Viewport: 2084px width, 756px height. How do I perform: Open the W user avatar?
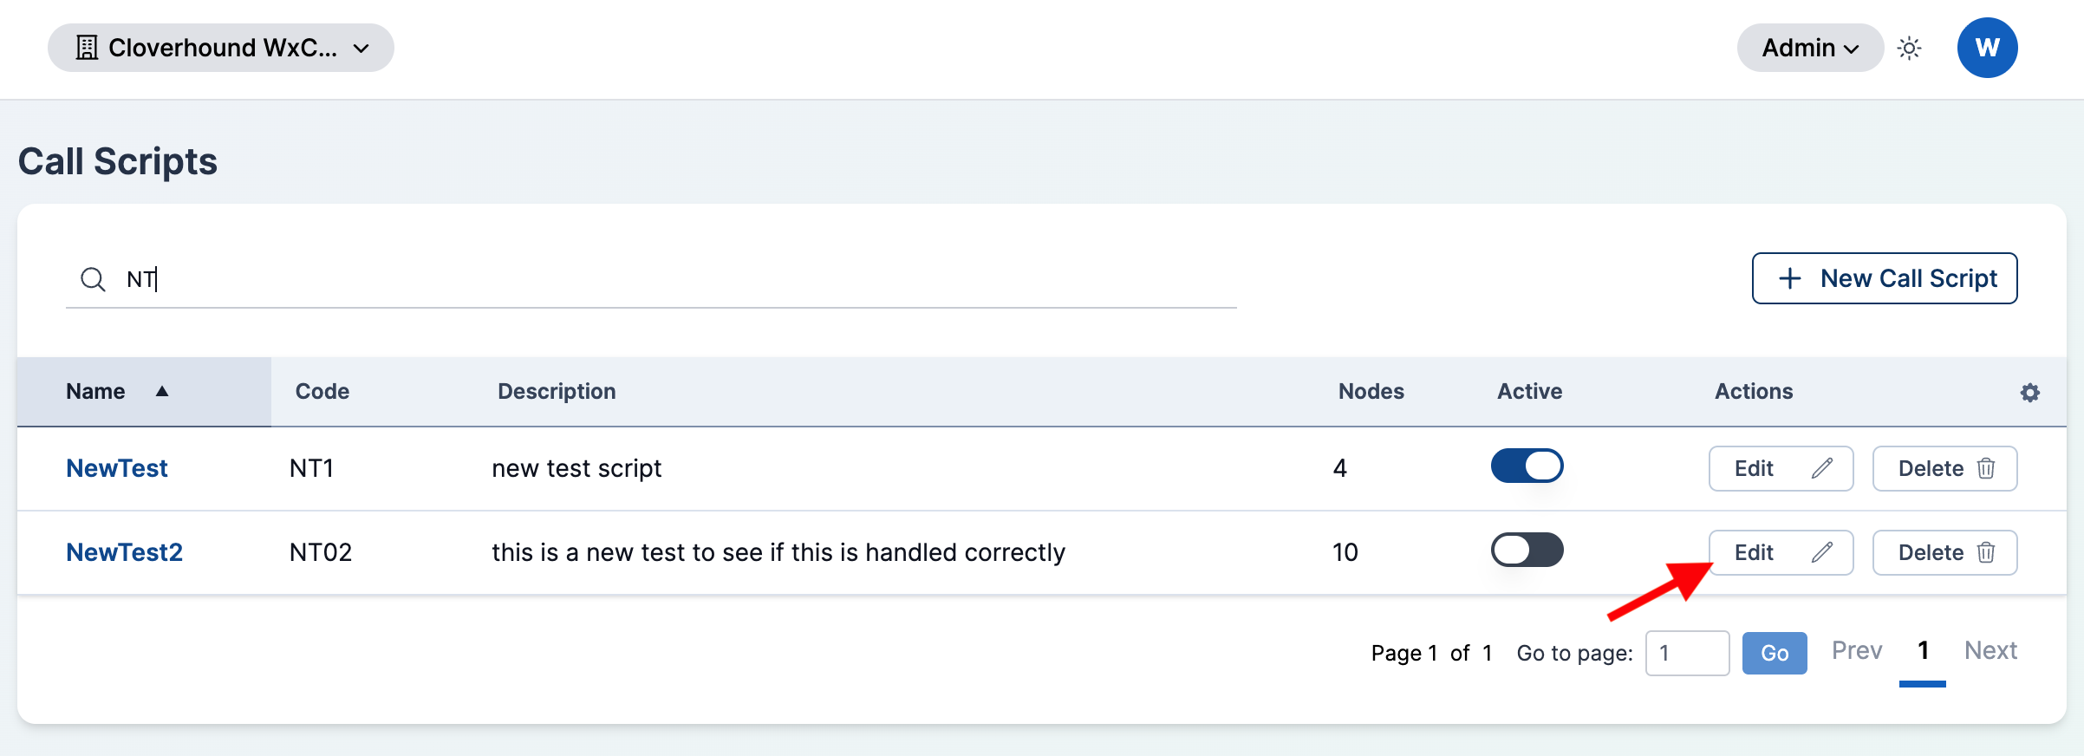point(1987,48)
